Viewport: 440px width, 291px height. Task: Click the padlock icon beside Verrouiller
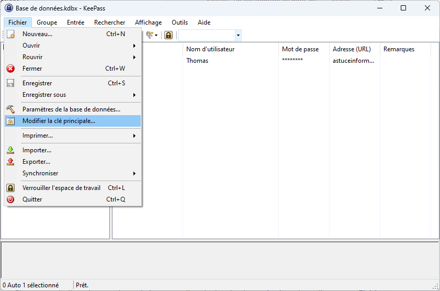(10, 188)
